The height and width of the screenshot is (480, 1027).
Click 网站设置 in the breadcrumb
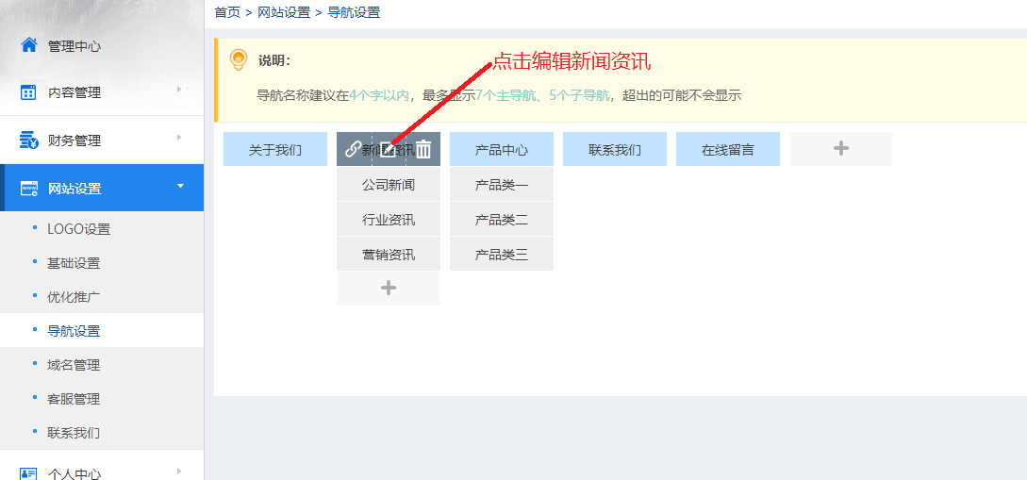pos(284,12)
